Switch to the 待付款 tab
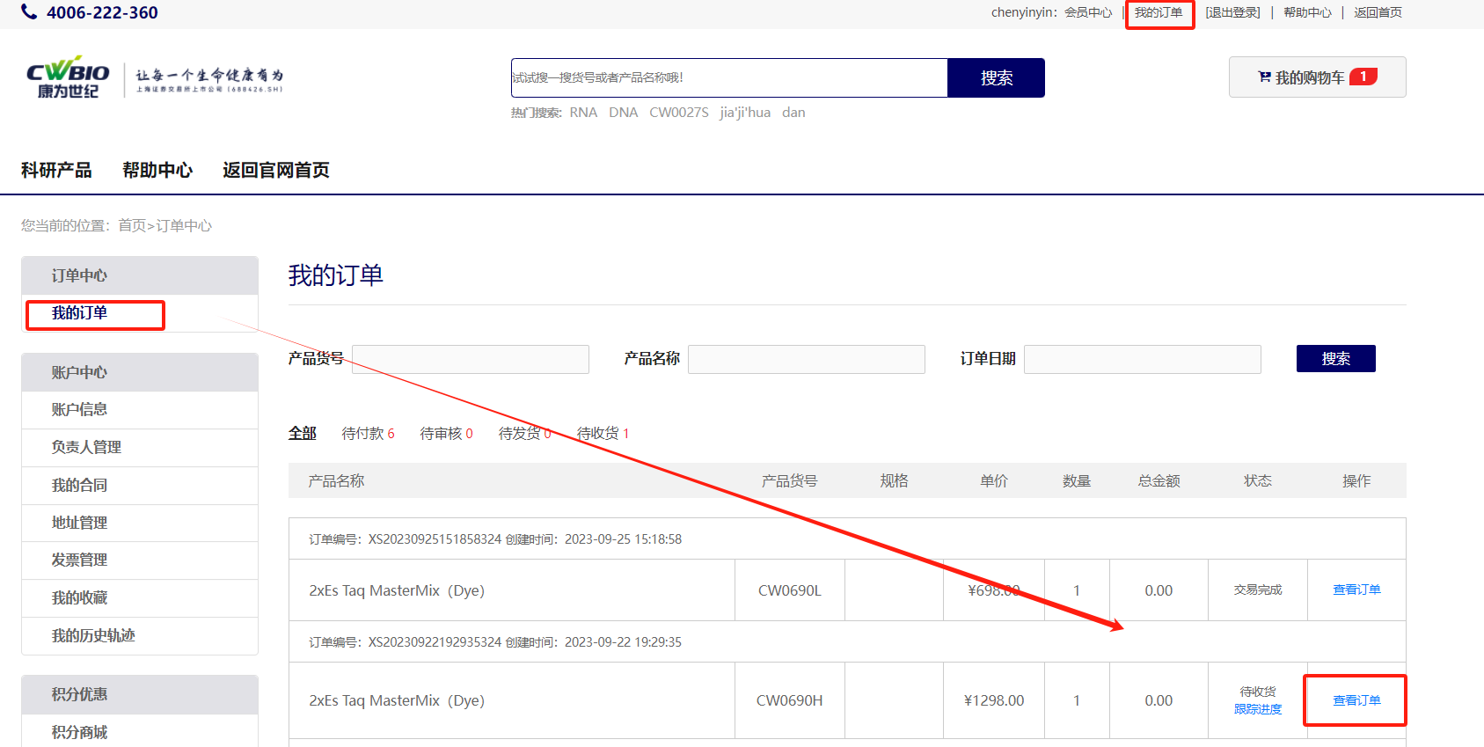Screen dimensions: 1484x747 tap(368, 433)
